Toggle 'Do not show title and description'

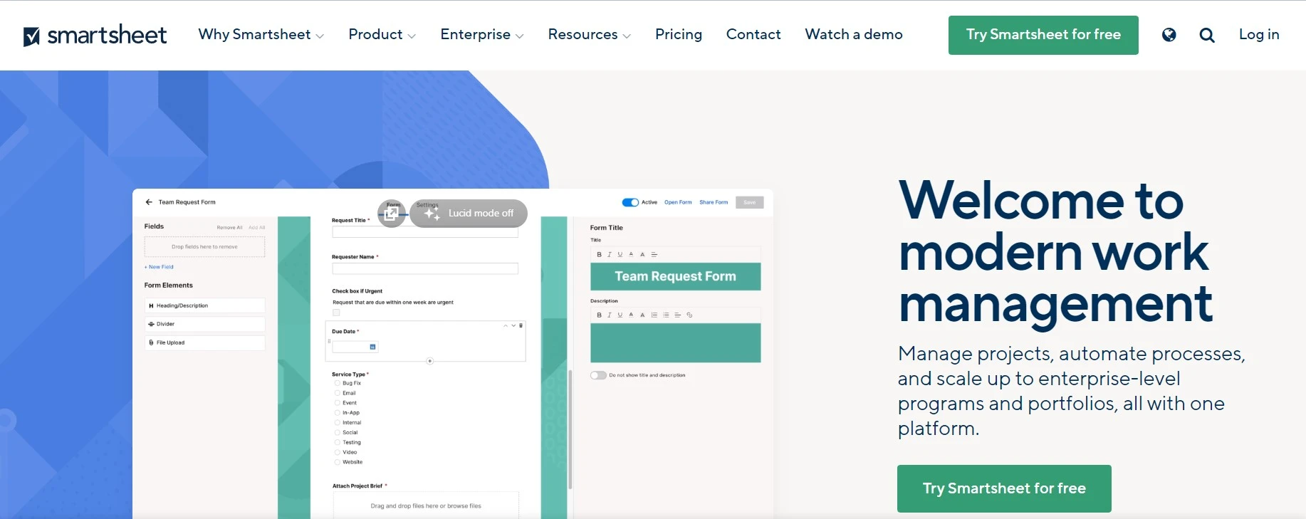pos(598,375)
